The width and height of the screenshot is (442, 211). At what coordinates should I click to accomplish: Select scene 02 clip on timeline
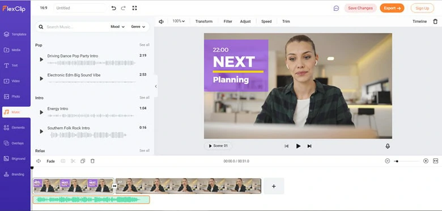pyautogui.click(x=189, y=186)
